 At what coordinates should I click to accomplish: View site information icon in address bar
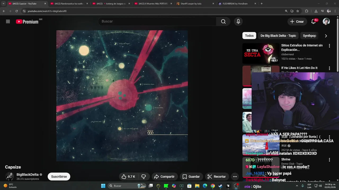pos(24,11)
